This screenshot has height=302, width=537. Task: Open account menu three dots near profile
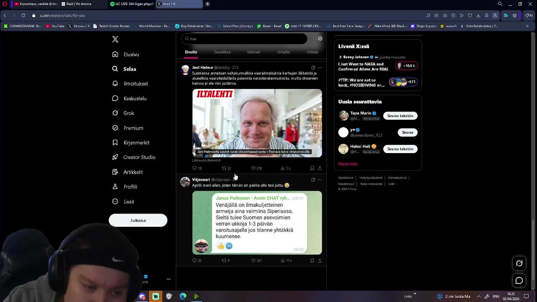(x=168, y=279)
